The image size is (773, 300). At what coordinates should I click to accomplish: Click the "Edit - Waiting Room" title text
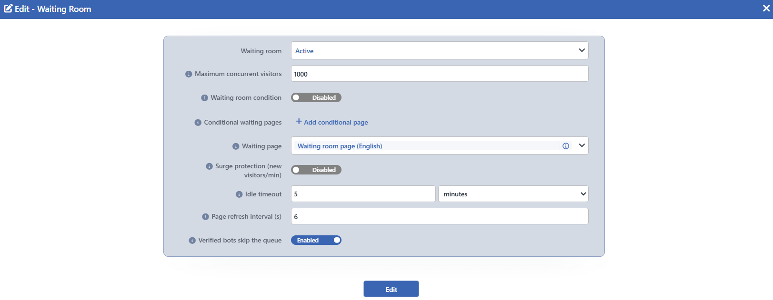click(x=53, y=9)
